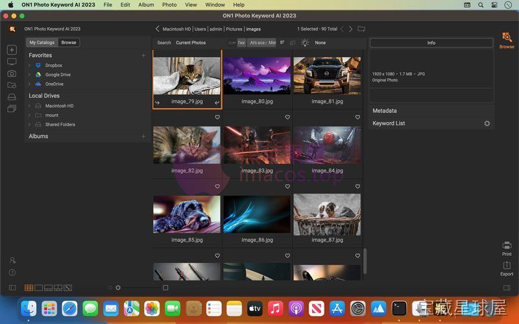Click the sort order icon
This screenshot has height=324, width=519.
coord(282,42)
